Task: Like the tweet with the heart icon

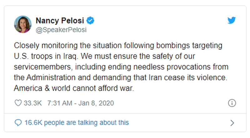Action: coord(18,103)
